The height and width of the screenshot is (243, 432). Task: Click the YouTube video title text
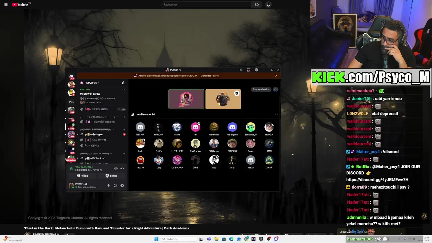coord(107,228)
